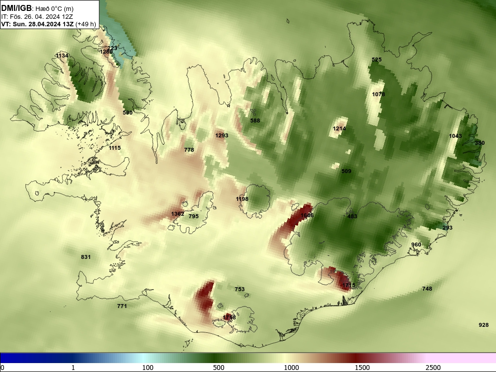Image resolution: width=496 pixels, height=372 pixels.
Task: Select the 'Hæð 0°C (m)' parameter label
Action: click(x=55, y=8)
